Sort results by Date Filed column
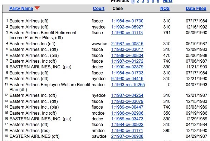This screenshot has width=210, height=141. click(196, 9)
